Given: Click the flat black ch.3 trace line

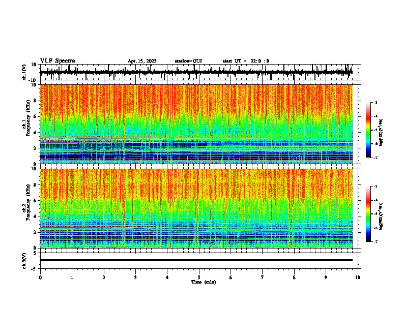Looking at the screenshot, I should click(196, 260).
